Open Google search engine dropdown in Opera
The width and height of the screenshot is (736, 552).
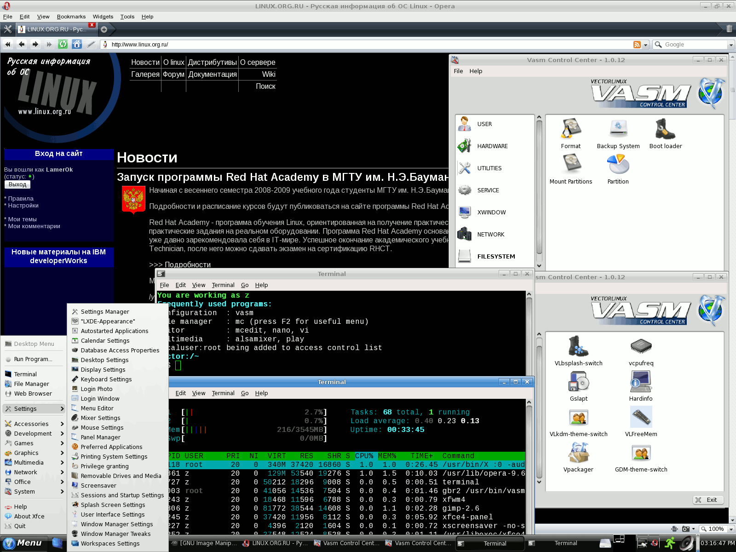pyautogui.click(x=731, y=45)
